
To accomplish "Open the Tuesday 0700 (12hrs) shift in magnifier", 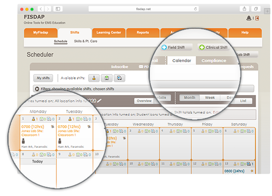I will pos(69,127).
